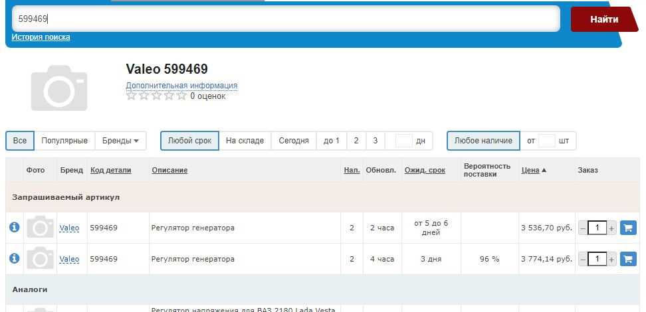Expand the "Бренды" dropdown
Viewport: 646px width, 312px height.
120,141
